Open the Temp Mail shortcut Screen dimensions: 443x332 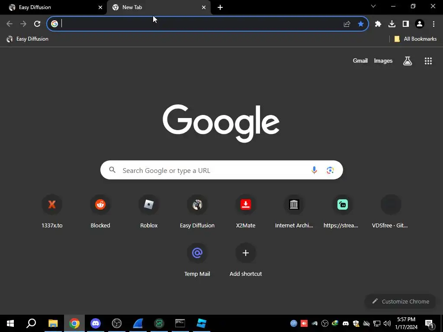197,260
